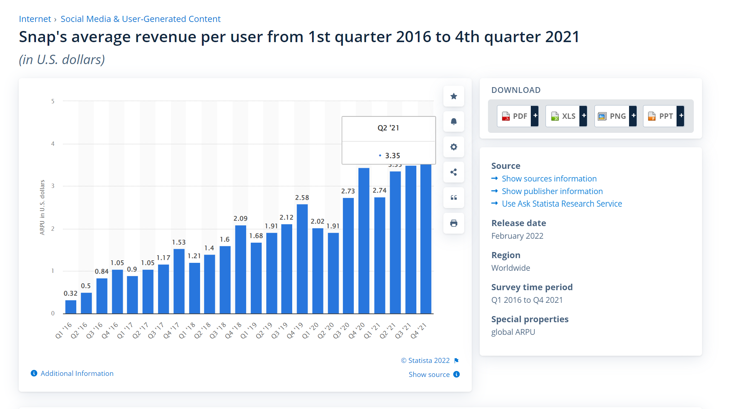The height and width of the screenshot is (409, 737).
Task: Click the quotation citation icon
Action: (x=453, y=198)
